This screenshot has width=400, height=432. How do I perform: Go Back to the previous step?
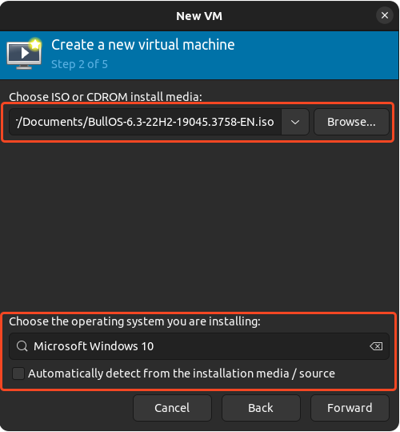coord(261,408)
